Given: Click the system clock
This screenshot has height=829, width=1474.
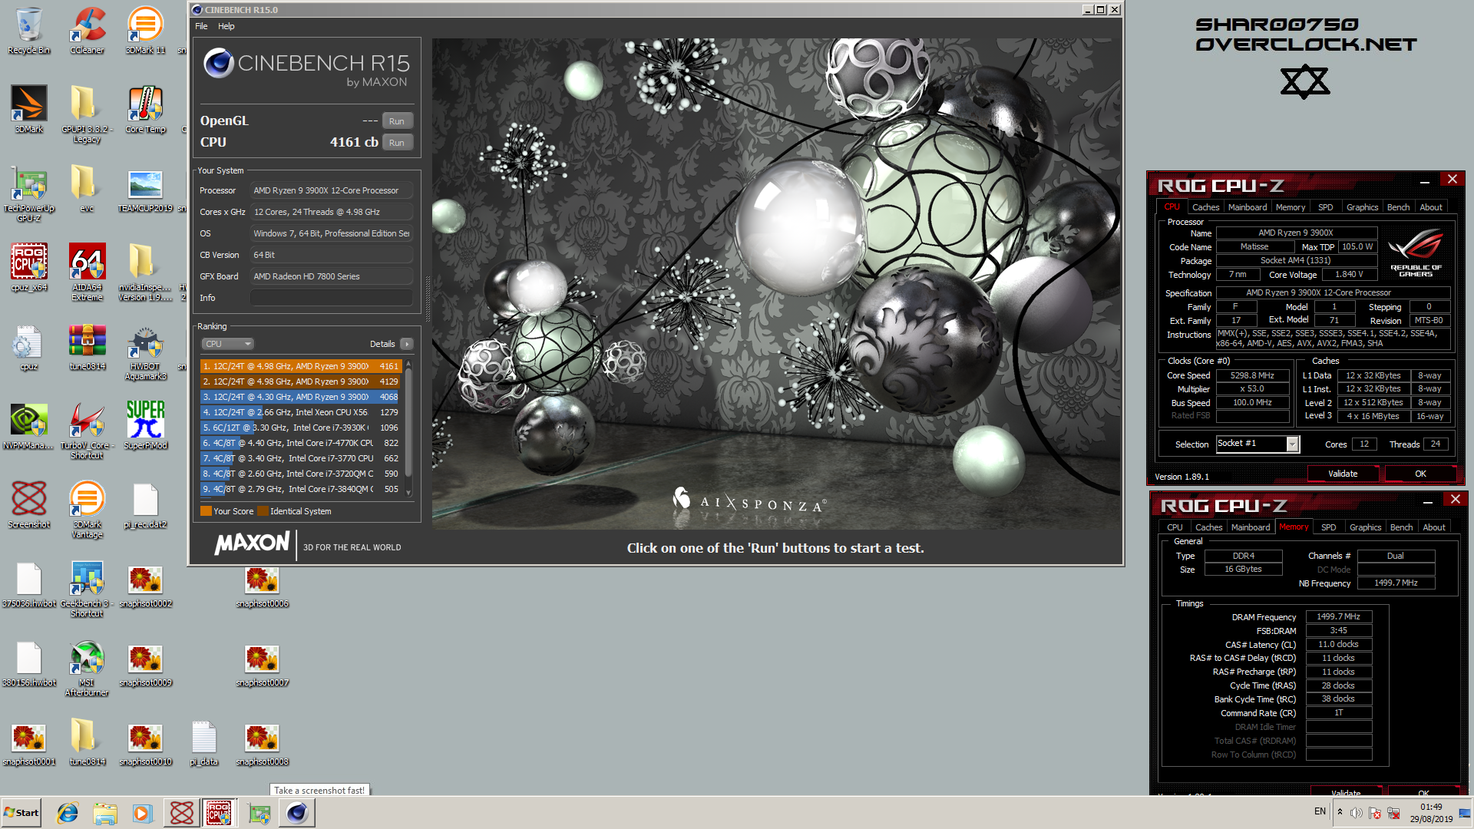Looking at the screenshot, I should [x=1431, y=813].
